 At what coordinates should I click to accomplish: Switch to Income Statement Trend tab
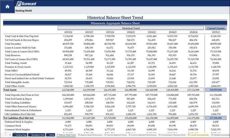(115, 135)
